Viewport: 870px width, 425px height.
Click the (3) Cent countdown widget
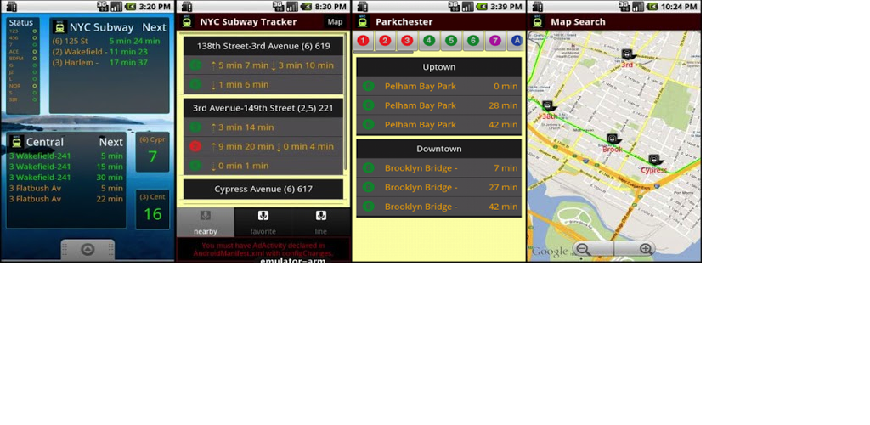[153, 209]
